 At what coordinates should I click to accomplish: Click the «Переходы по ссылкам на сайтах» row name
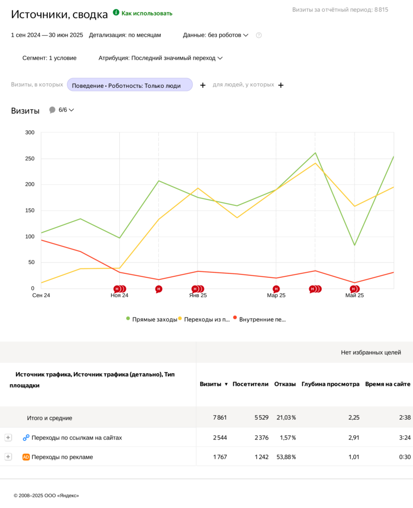click(77, 438)
